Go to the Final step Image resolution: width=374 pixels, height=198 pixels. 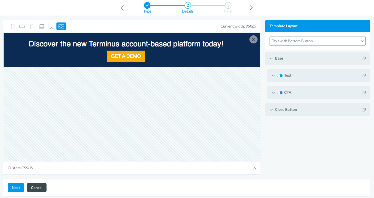[228, 8]
